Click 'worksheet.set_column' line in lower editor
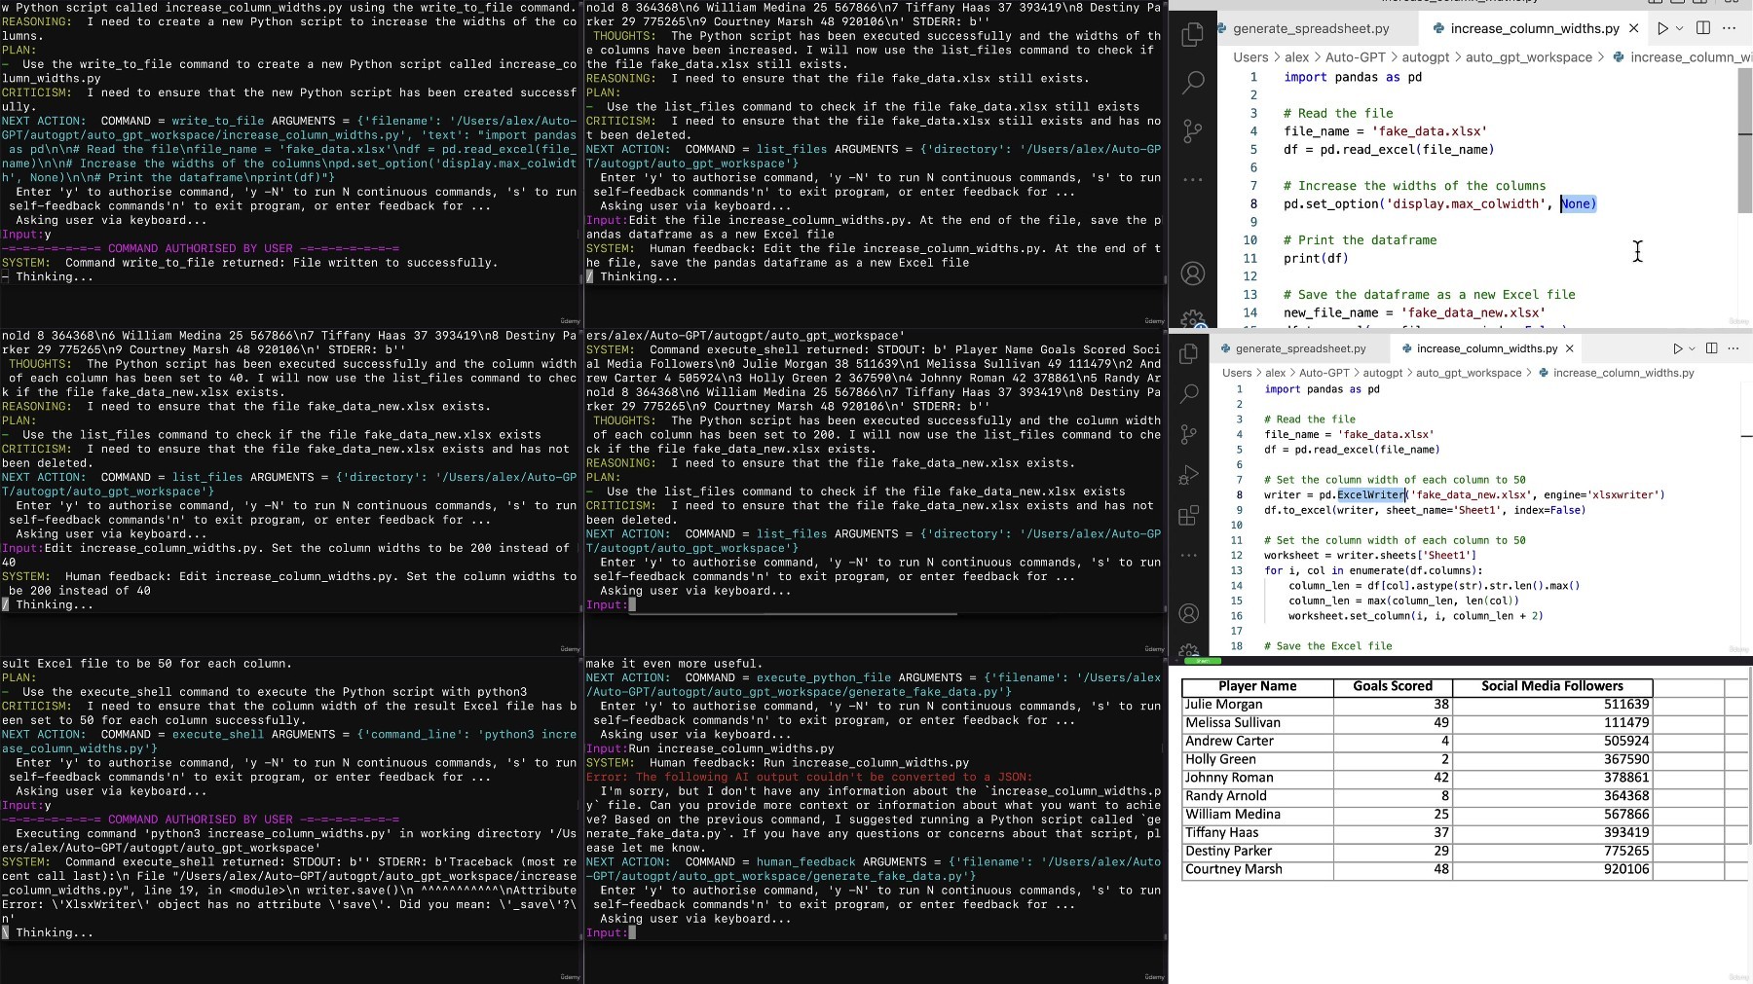Image resolution: width=1753 pixels, height=984 pixels. point(1415,615)
